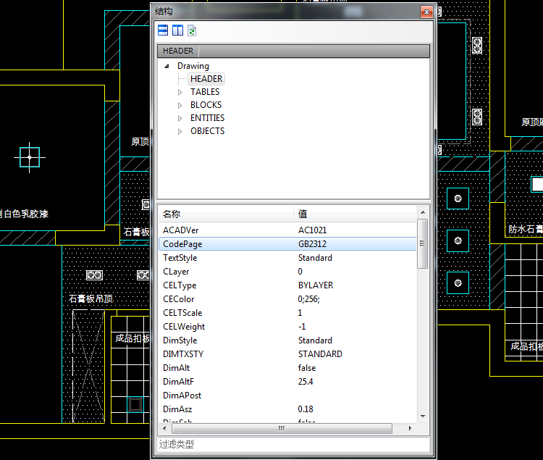The width and height of the screenshot is (543, 460).
Task: Click the AC1021 value cell
Action: point(312,230)
